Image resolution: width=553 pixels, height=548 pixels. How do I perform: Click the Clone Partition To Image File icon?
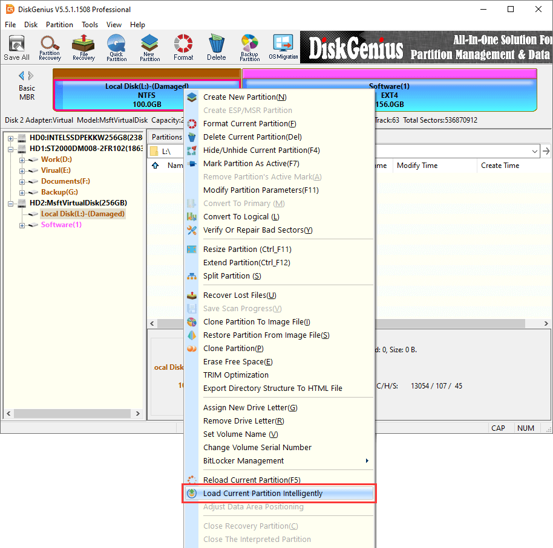[x=192, y=322]
